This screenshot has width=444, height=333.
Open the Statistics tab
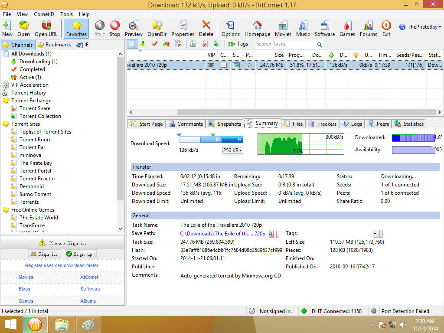click(x=409, y=124)
